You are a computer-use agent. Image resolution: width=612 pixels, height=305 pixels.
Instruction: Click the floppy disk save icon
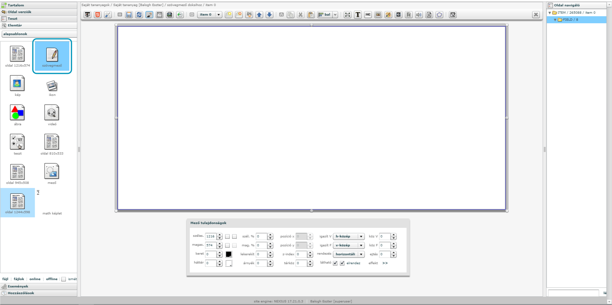pos(129,15)
